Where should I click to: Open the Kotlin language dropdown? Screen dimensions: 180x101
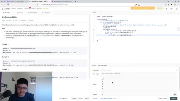(x=96, y=13)
